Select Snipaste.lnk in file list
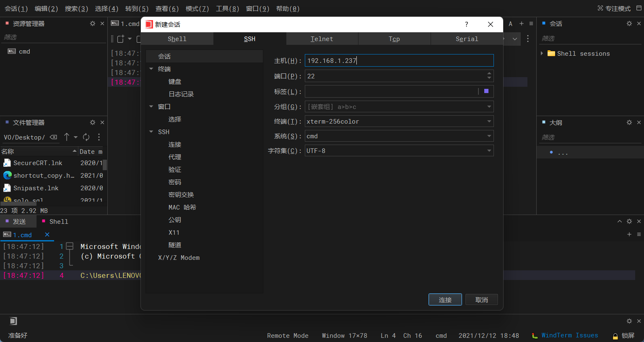 [x=36, y=188]
